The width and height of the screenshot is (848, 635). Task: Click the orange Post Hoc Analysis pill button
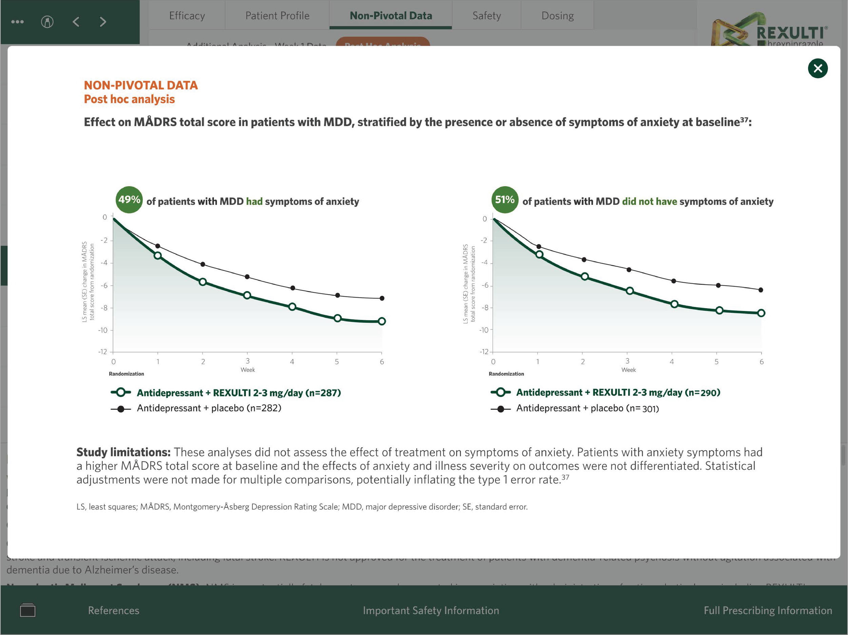click(383, 42)
